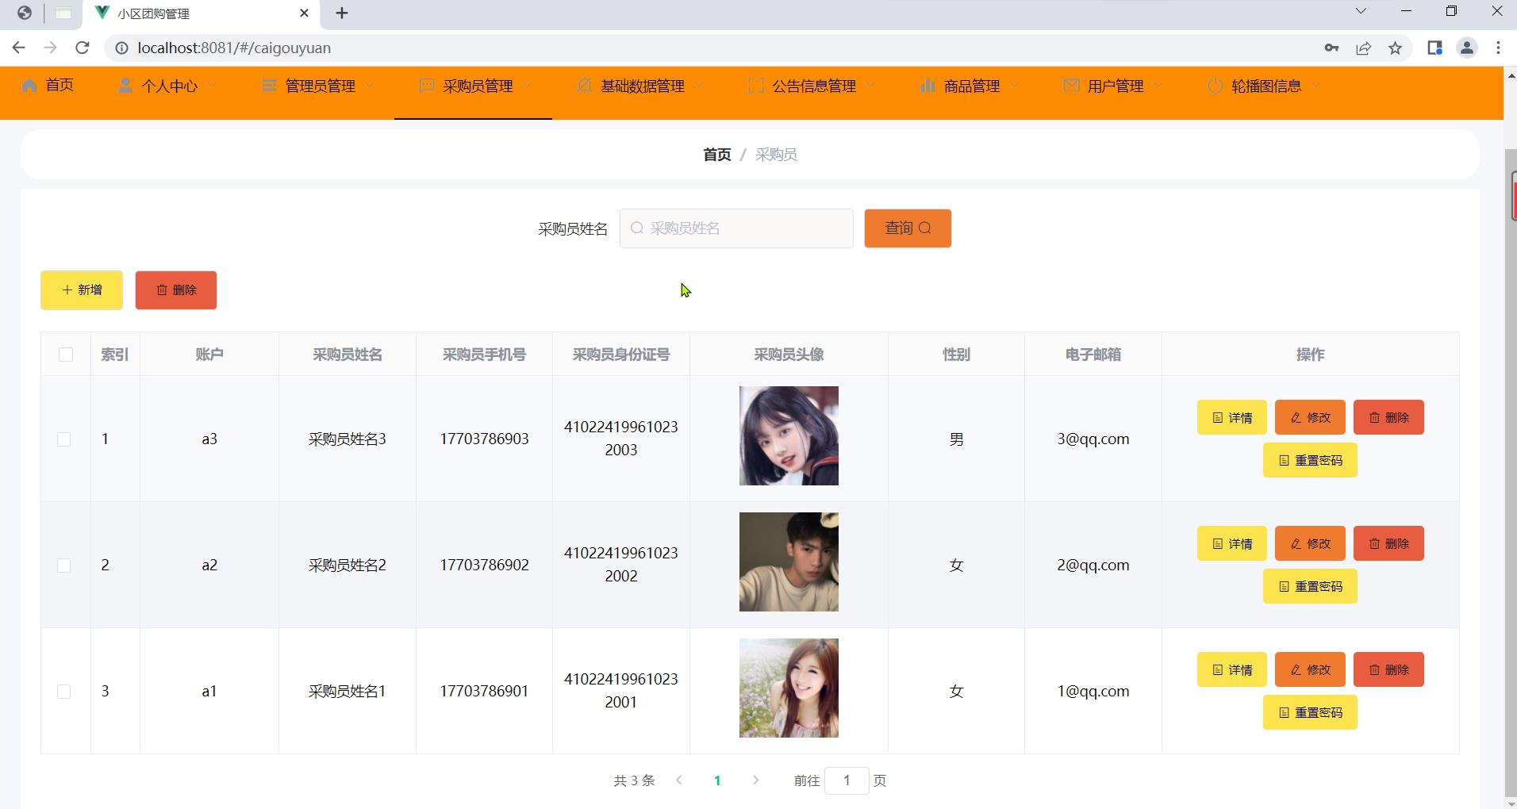Expand the 基础数据管理 dropdown menu

point(641,86)
